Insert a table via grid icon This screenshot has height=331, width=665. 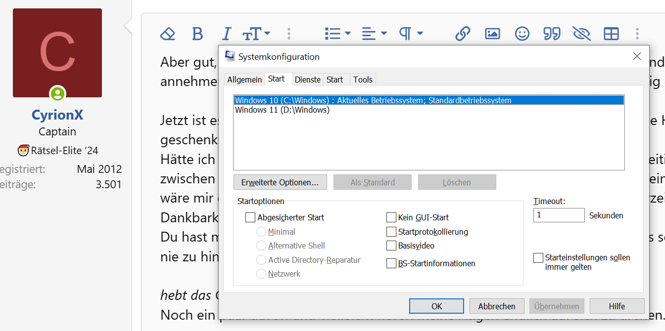(611, 34)
